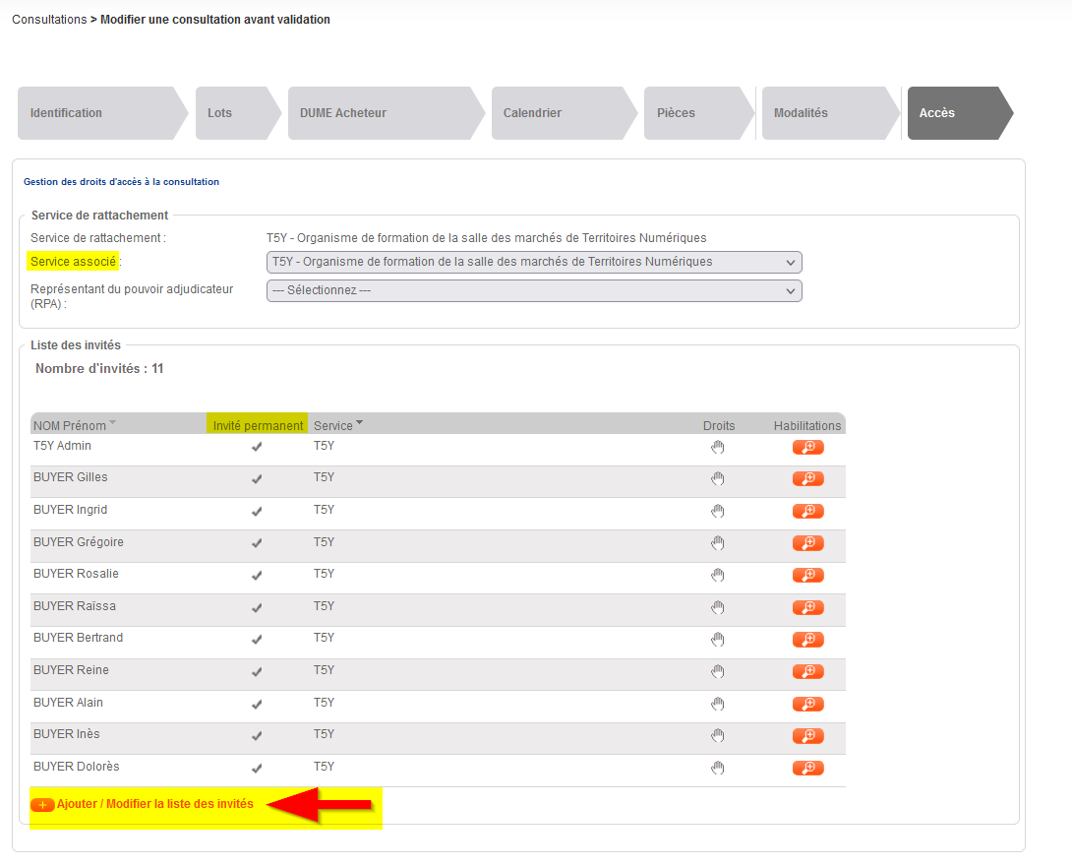Expand the RPA Sélectionnez dropdown
This screenshot has width=1072, height=868.
pos(534,290)
